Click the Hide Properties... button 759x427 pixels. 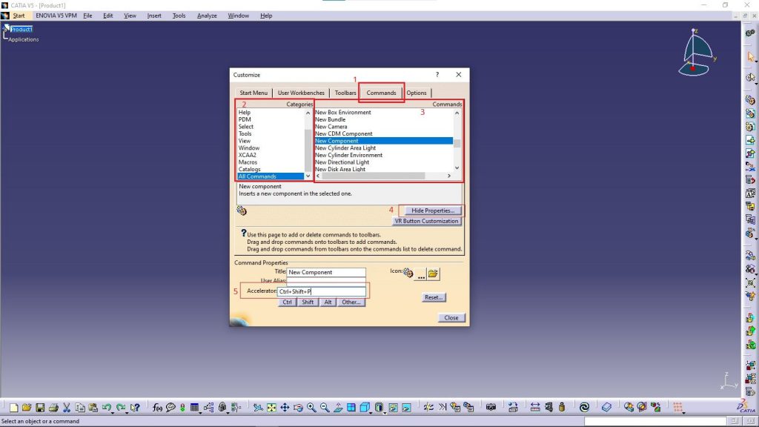433,211
